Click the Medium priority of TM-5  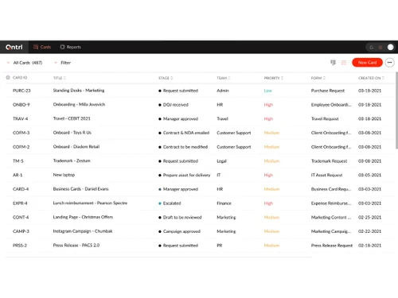tap(271, 161)
